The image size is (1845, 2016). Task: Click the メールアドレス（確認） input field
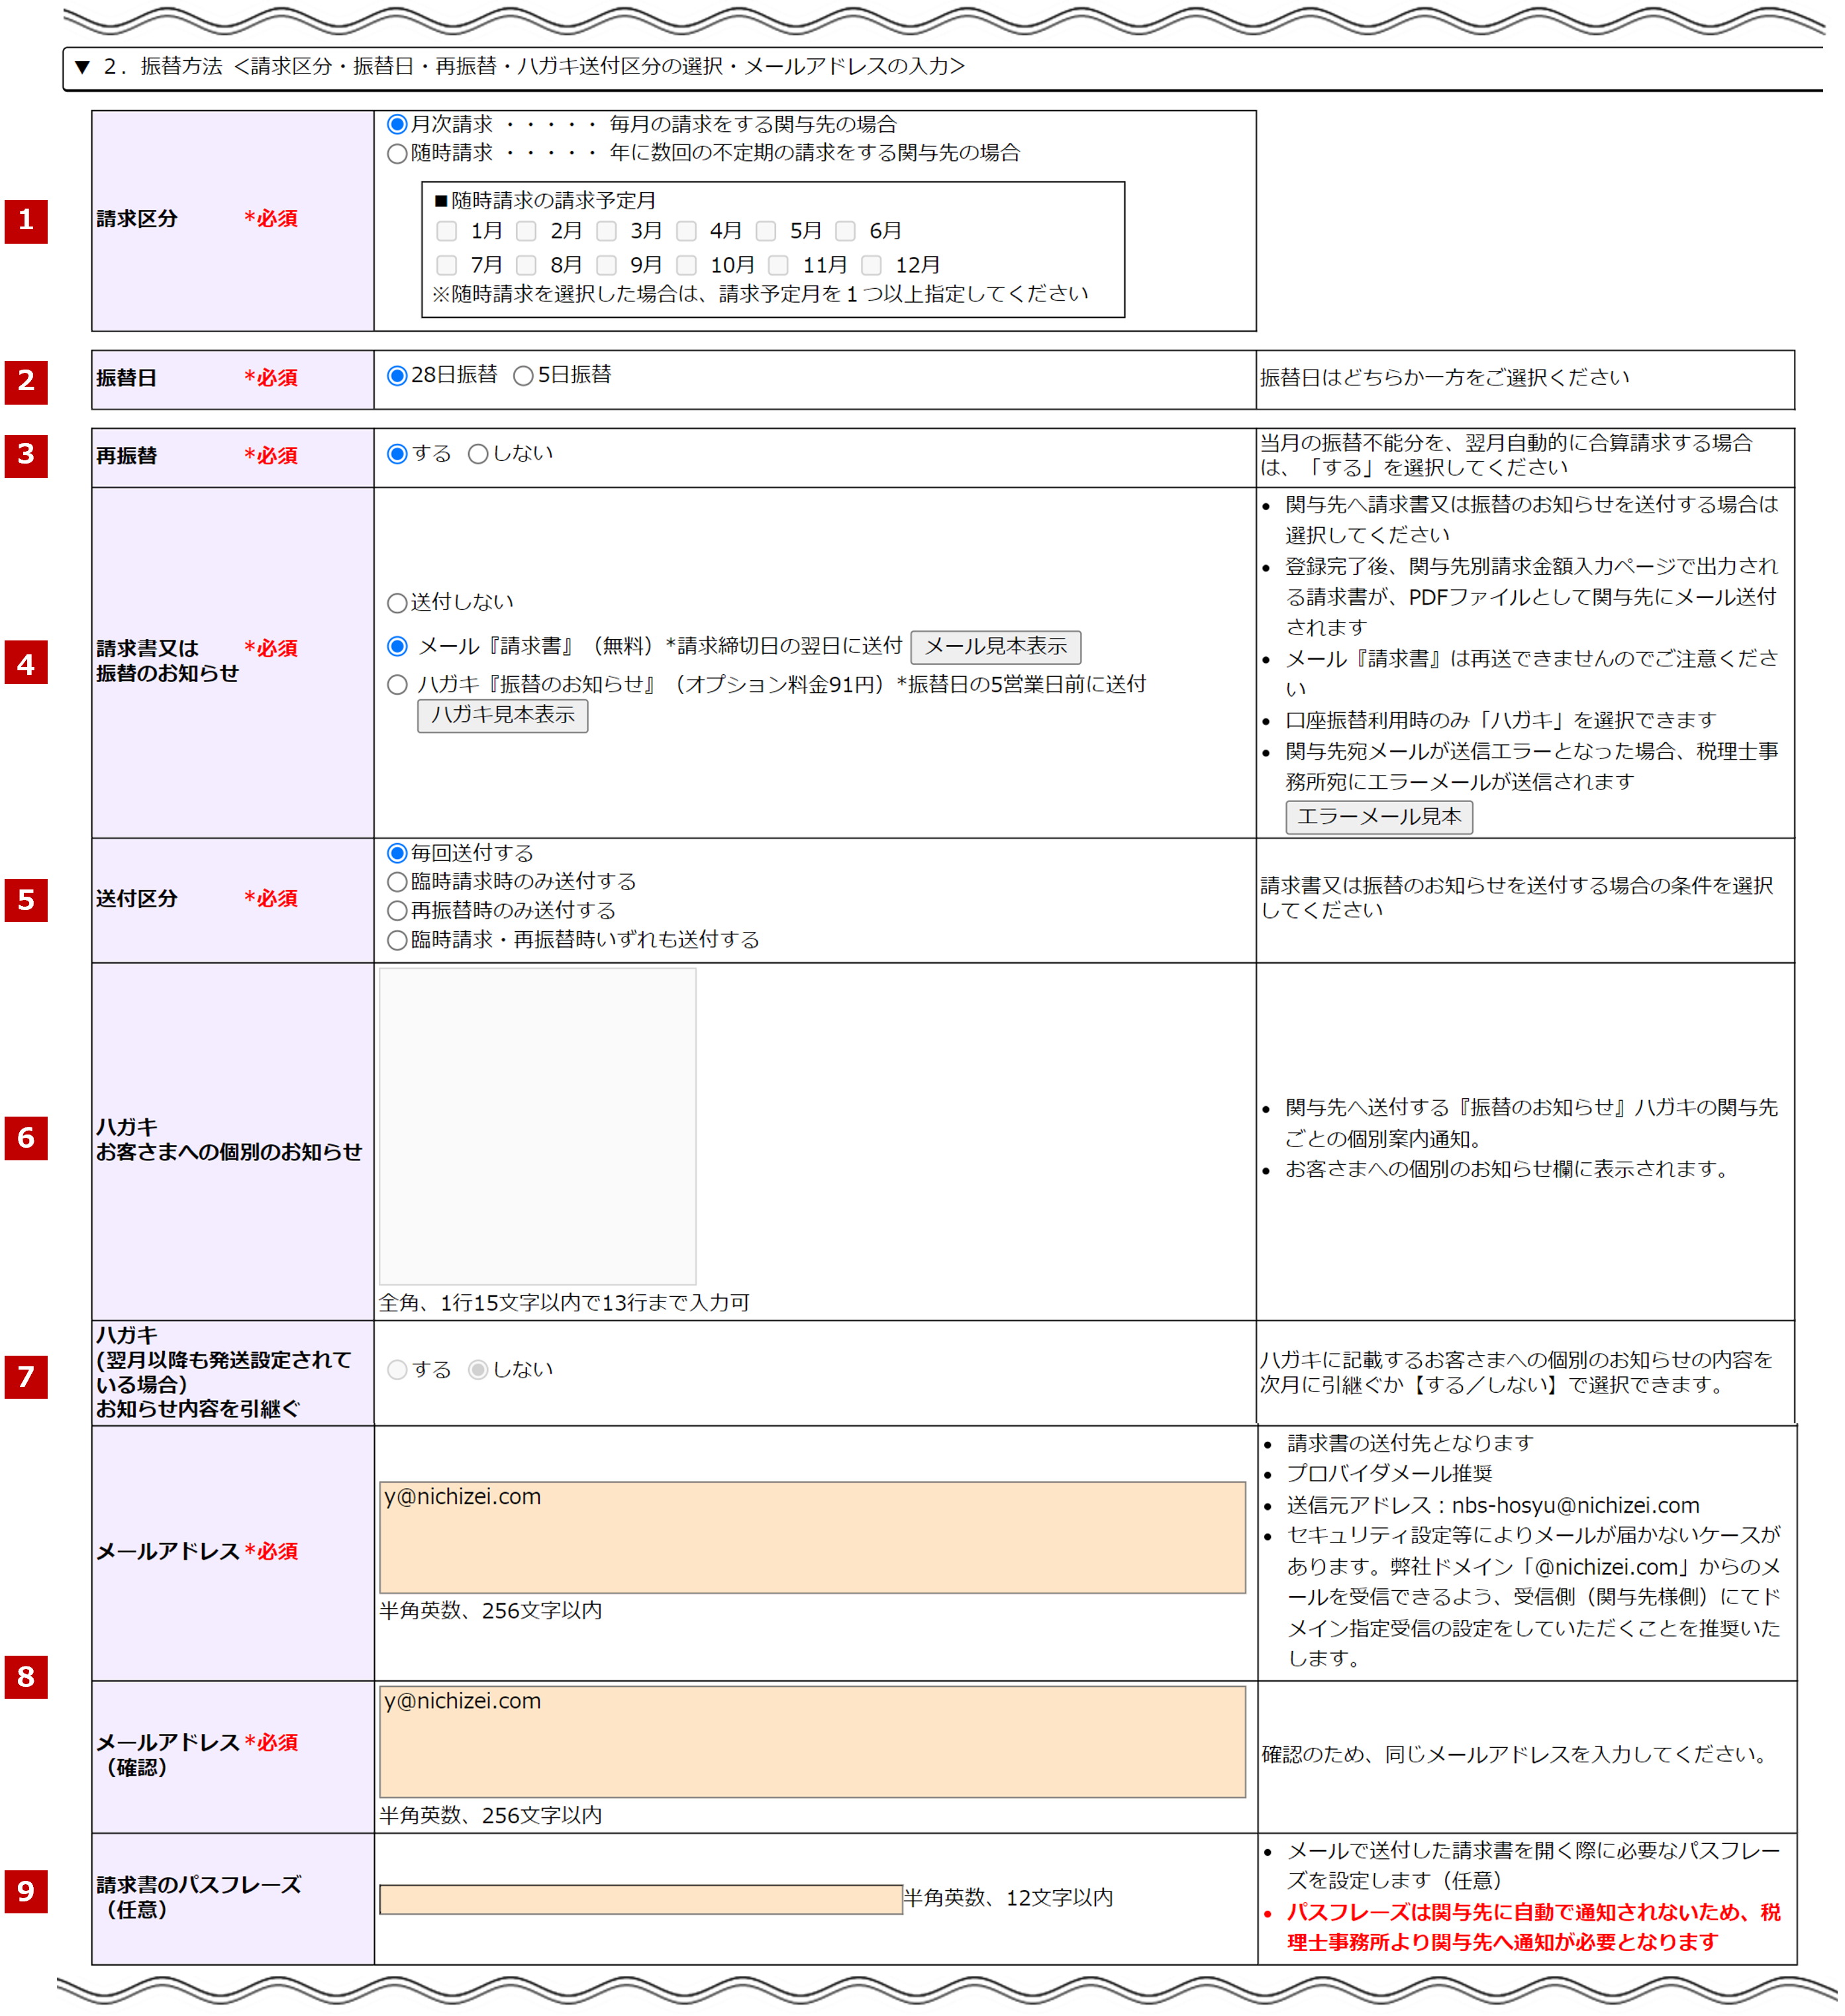[x=811, y=1741]
